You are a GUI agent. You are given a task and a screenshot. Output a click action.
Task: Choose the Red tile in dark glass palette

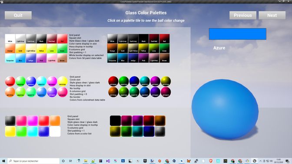tap(164, 39)
